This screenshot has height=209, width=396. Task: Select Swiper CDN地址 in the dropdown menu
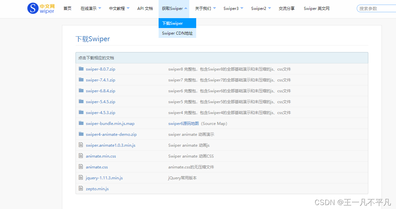click(177, 33)
